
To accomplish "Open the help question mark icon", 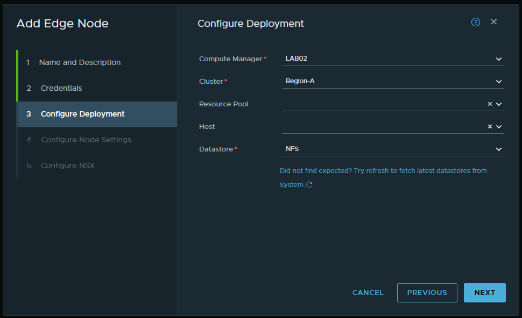I will pyautogui.click(x=475, y=22).
